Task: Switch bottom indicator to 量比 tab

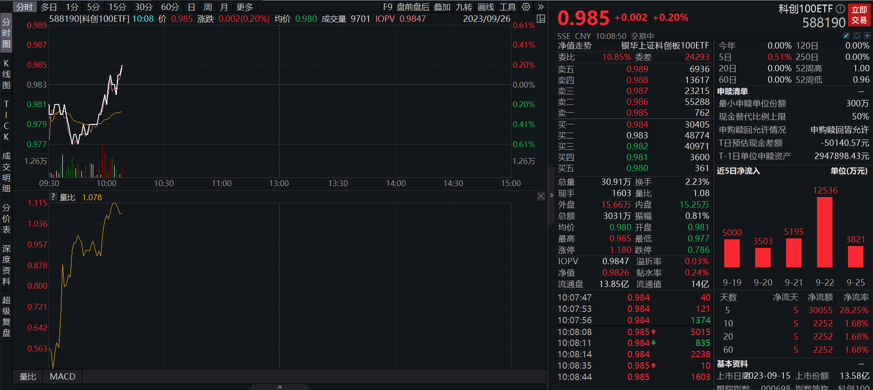Action: (x=28, y=376)
